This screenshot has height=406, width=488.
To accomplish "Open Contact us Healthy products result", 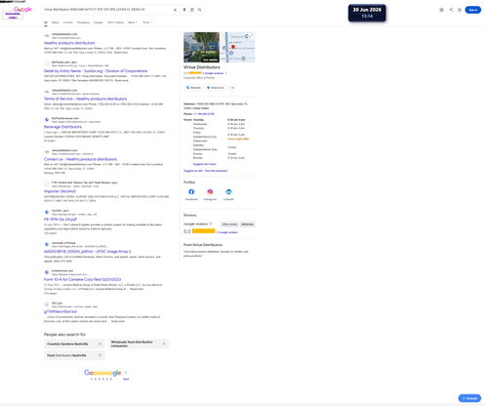I will coord(80,159).
